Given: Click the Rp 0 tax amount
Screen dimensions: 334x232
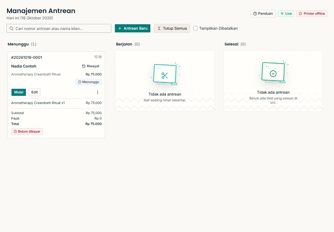Looking at the screenshot, I should click(98, 118).
